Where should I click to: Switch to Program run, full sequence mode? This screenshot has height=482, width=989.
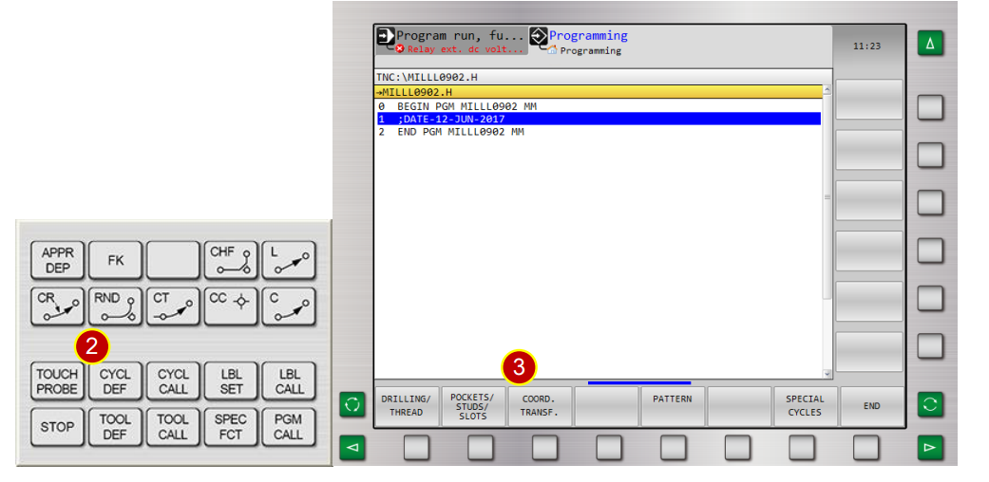451,42
